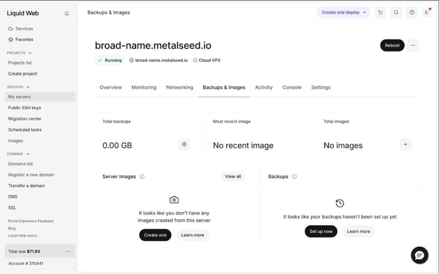Open Images in sidebar

[x=16, y=141]
